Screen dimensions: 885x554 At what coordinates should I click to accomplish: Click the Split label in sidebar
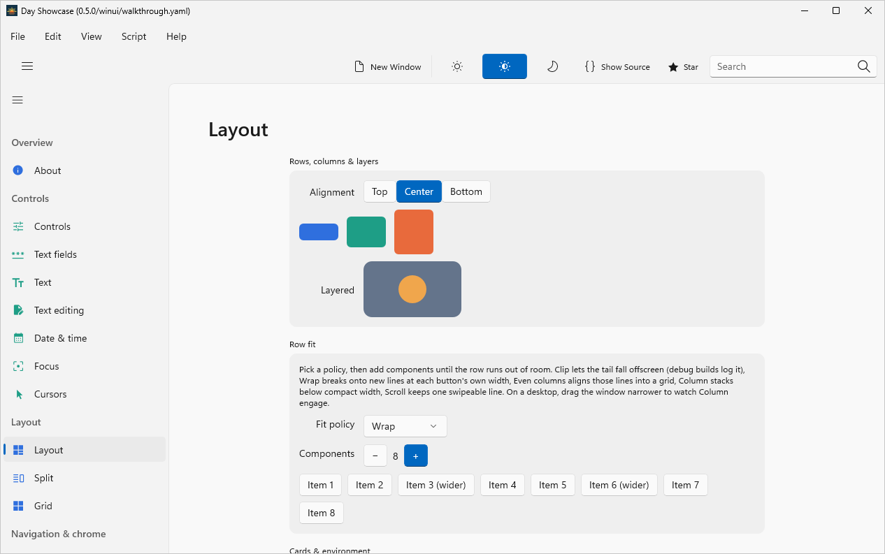44,478
